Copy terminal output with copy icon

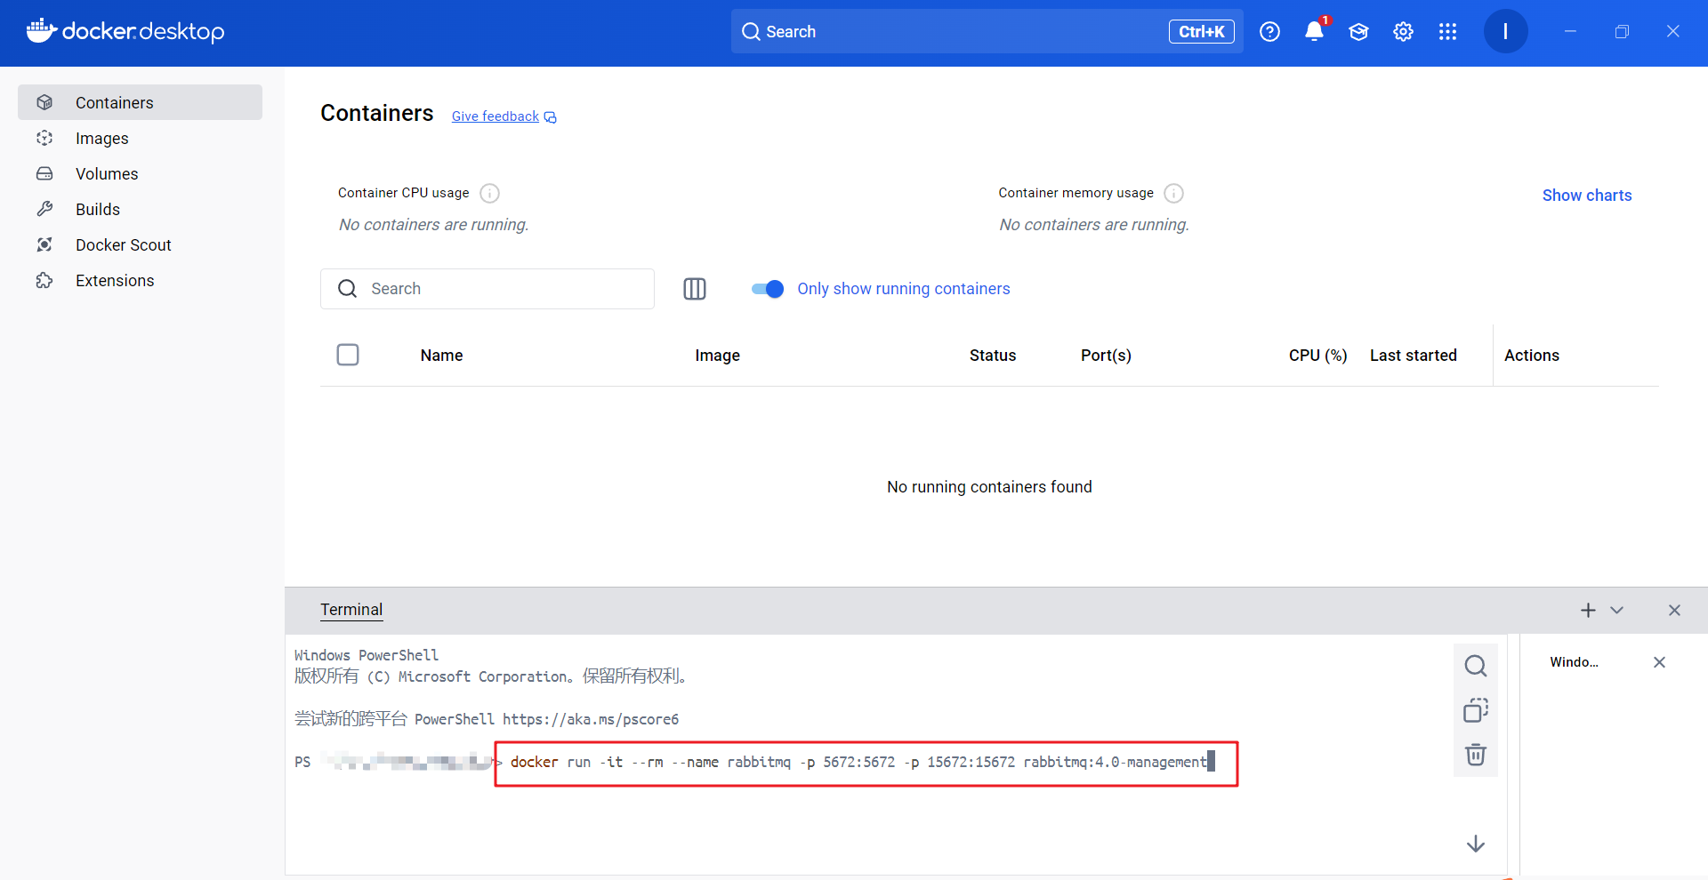[x=1476, y=710]
